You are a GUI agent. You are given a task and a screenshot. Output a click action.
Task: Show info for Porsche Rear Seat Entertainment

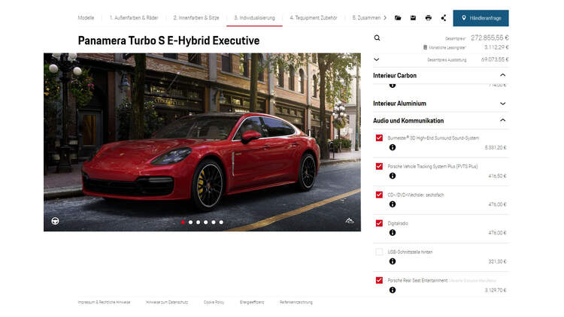click(x=393, y=290)
